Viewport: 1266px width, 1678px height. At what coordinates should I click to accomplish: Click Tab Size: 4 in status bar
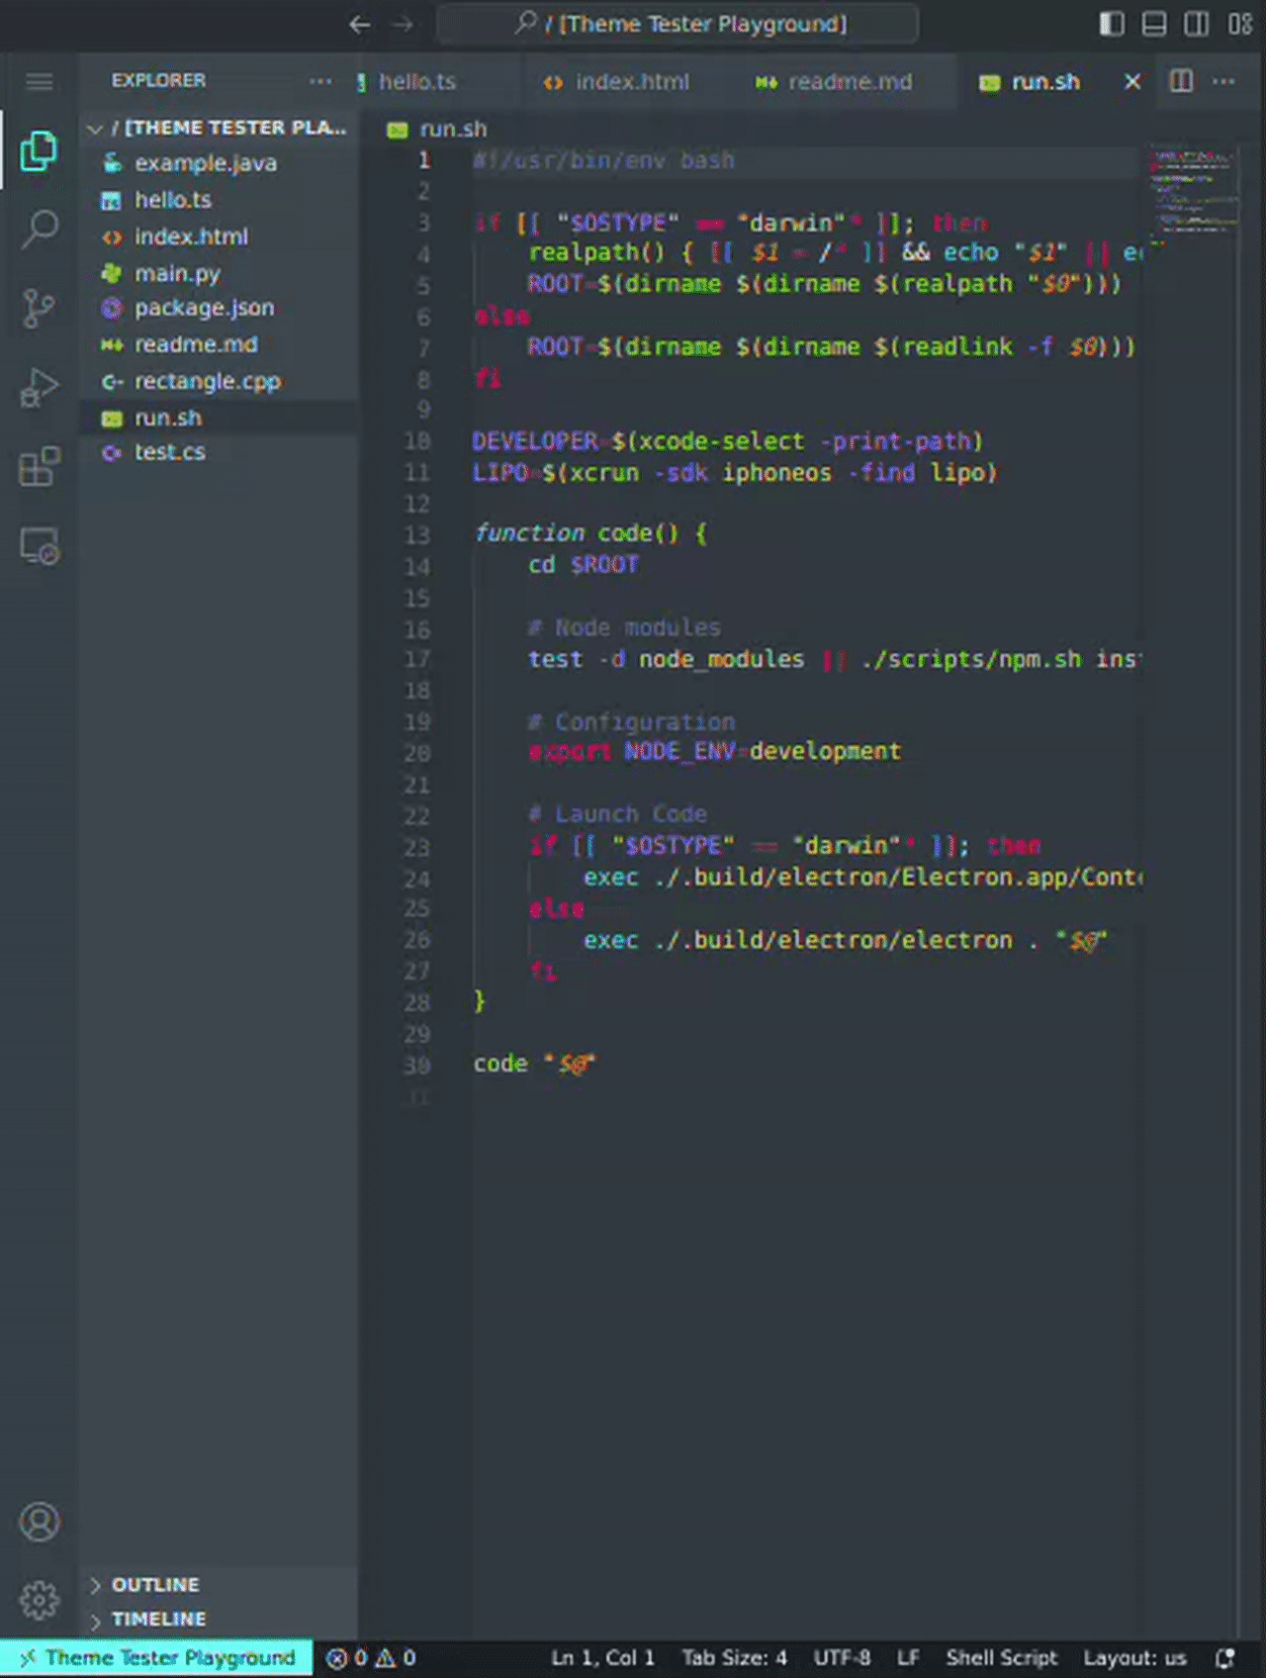[x=734, y=1658]
